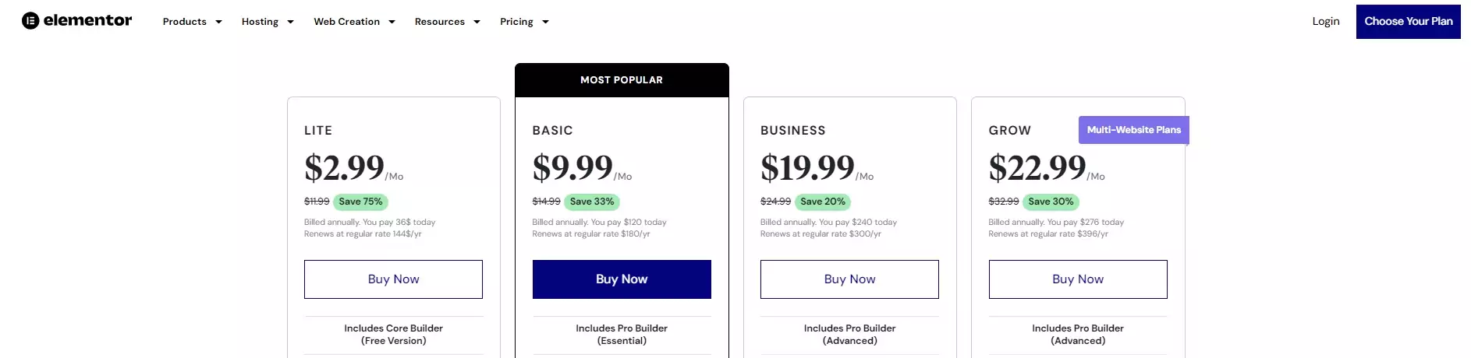The height and width of the screenshot is (358, 1471).
Task: Open the Products menu
Action: [185, 22]
